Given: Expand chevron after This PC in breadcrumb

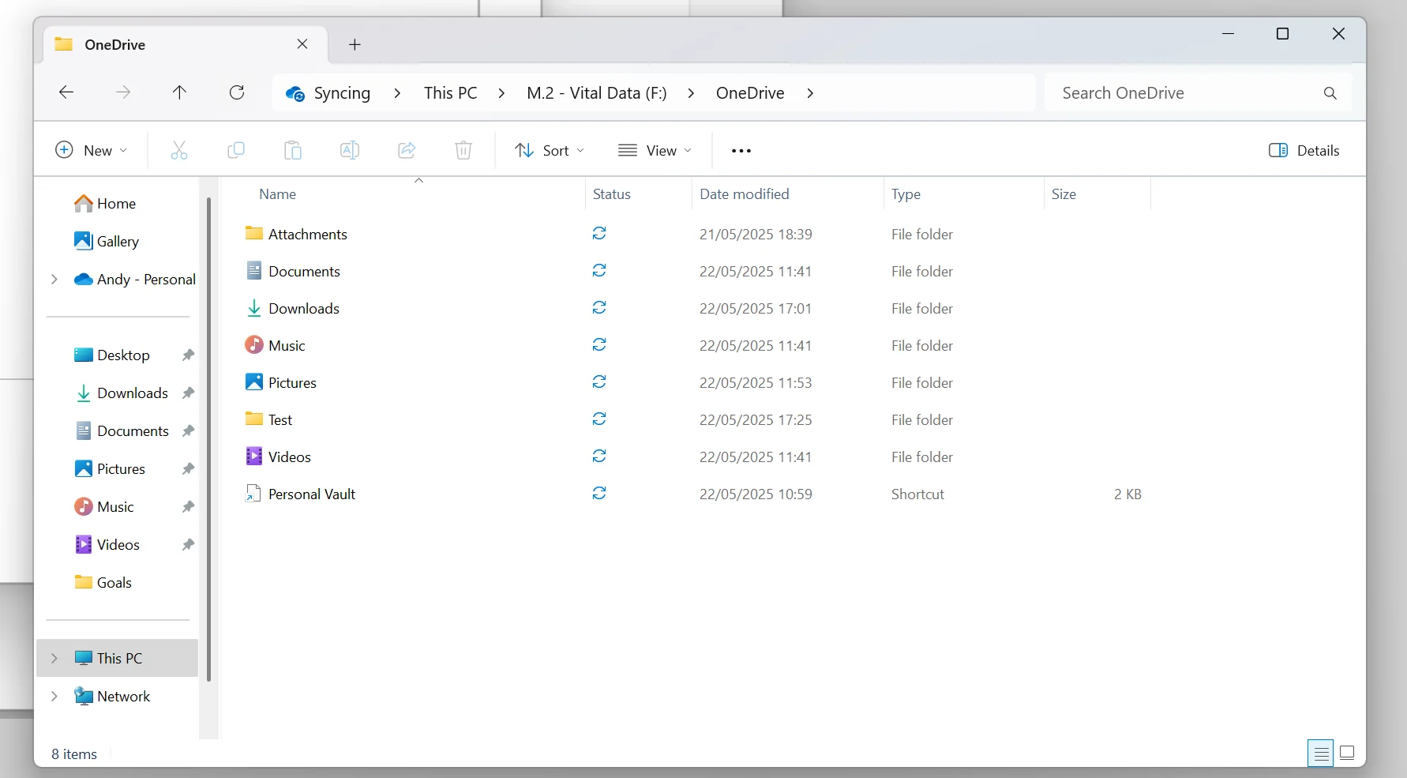Looking at the screenshot, I should pyautogui.click(x=501, y=93).
